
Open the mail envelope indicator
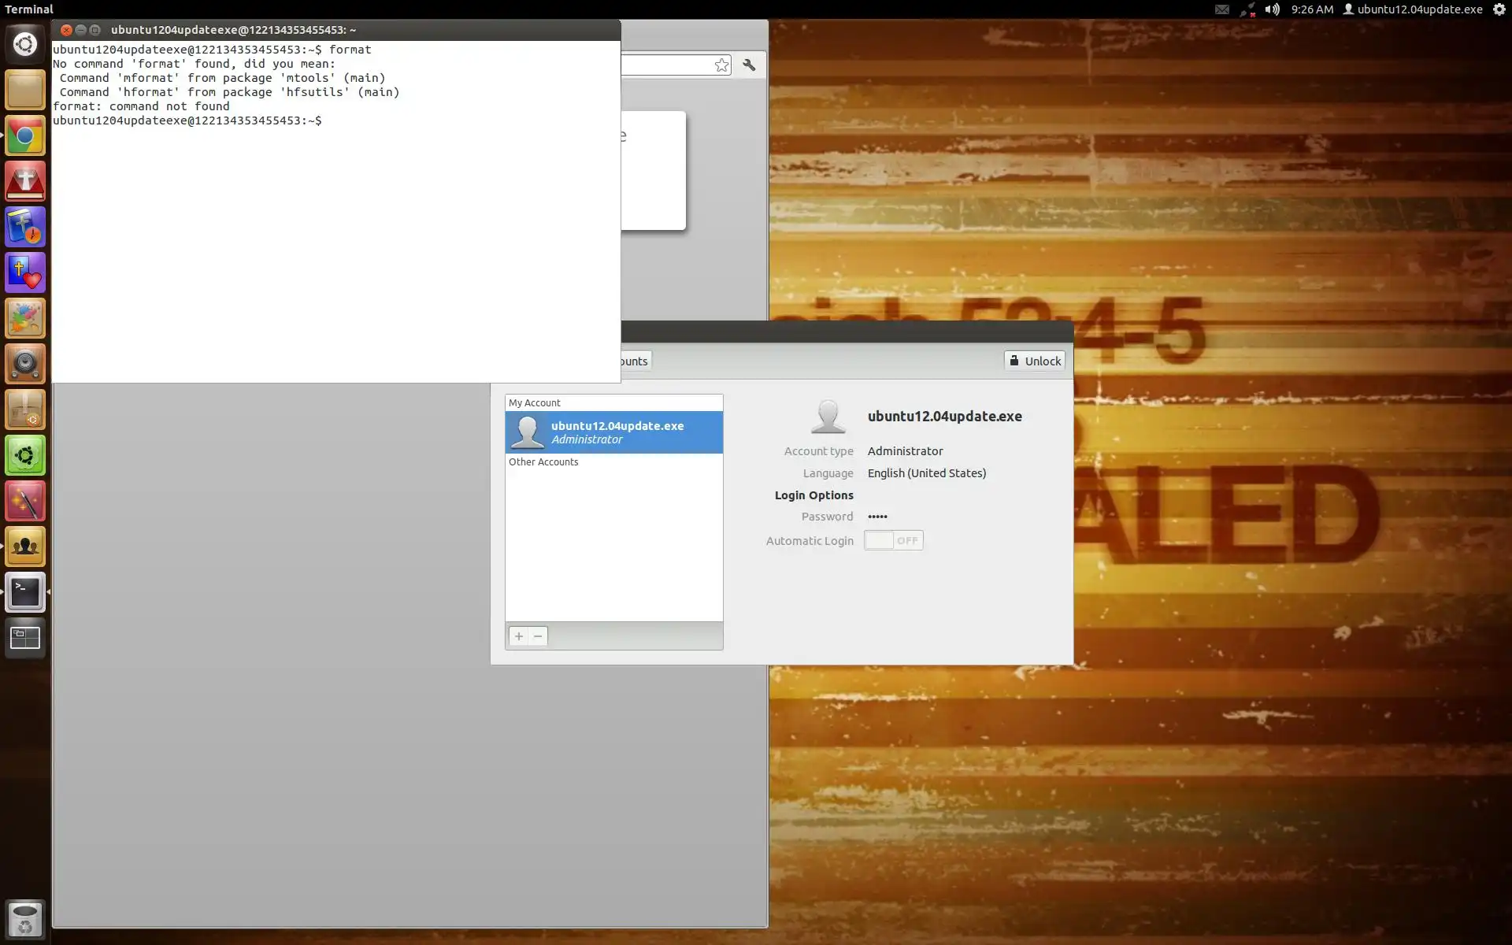pyautogui.click(x=1221, y=9)
